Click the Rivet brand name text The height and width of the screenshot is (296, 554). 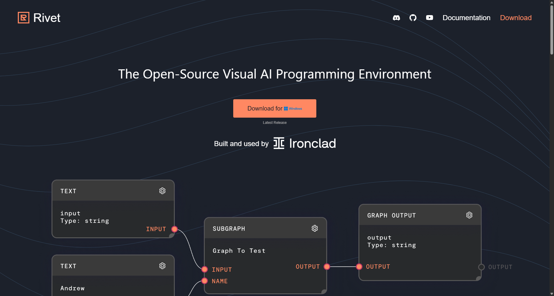[x=47, y=18]
